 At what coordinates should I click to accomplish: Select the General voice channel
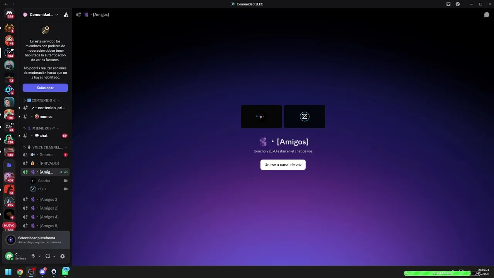tap(45, 154)
